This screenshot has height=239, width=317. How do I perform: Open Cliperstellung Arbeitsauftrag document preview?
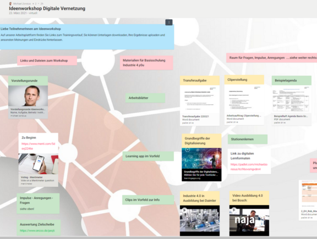point(244,99)
